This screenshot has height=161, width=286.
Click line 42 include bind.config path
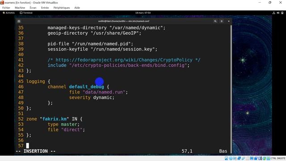click(x=128, y=65)
